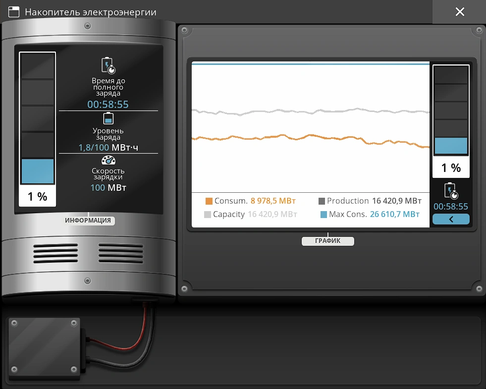Click the black connector box with wires
The width and height of the screenshot is (486, 389).
44,349
